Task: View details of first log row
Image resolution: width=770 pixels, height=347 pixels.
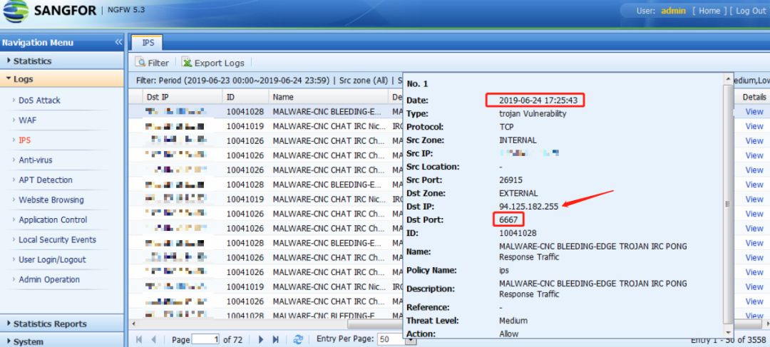Action: (x=754, y=111)
